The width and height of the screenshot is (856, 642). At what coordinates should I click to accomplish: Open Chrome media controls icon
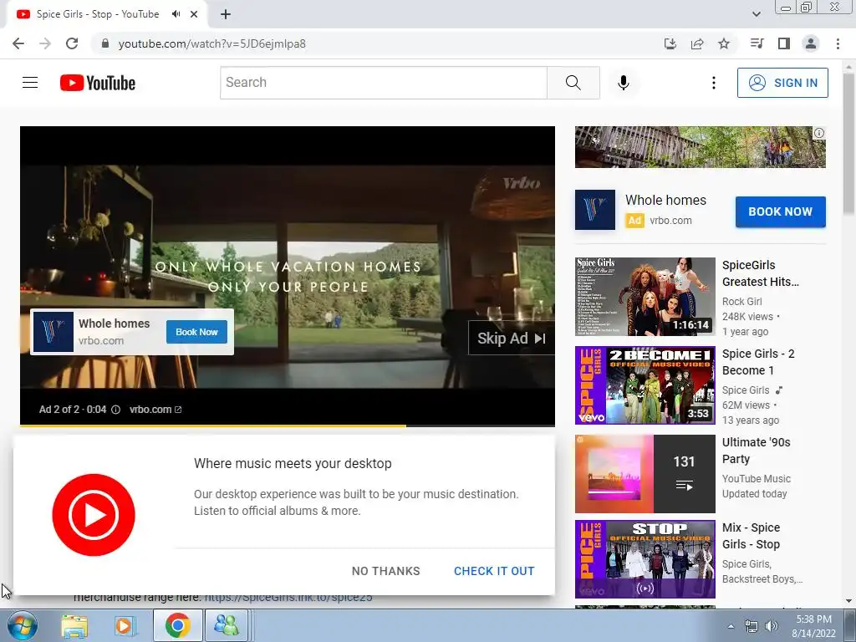[x=757, y=43]
